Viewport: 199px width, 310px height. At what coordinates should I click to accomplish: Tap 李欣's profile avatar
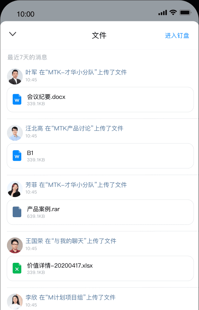click(15, 301)
